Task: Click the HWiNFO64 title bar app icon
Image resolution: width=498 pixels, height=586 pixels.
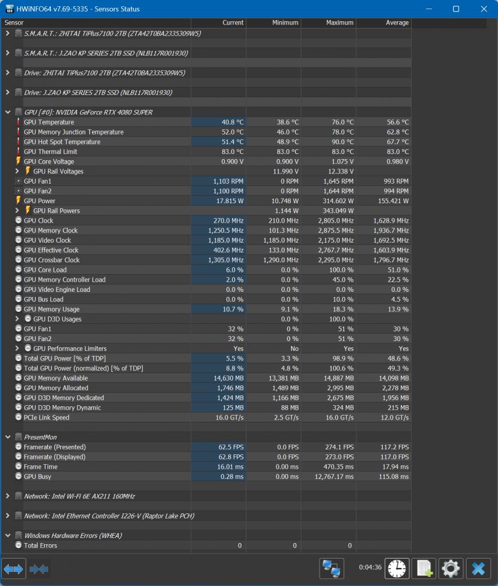Action: [10, 9]
